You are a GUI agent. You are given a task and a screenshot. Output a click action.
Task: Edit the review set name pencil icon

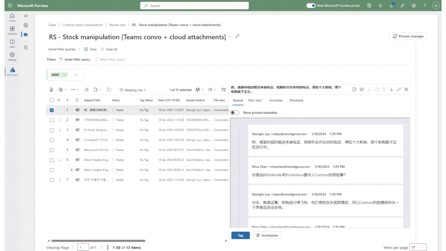pyautogui.click(x=237, y=37)
